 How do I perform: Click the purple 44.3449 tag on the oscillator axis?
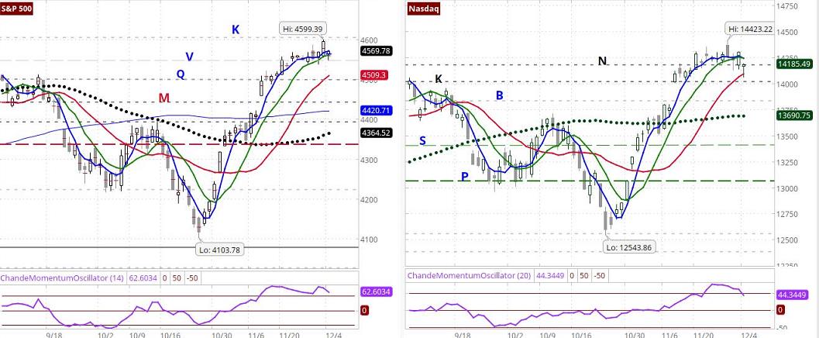click(x=793, y=295)
